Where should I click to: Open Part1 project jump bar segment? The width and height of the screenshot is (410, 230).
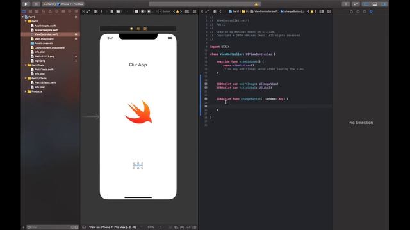[234, 11]
